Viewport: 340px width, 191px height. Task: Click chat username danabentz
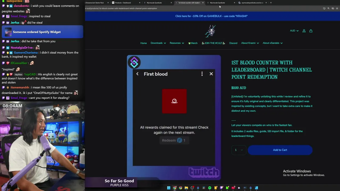point(21,6)
